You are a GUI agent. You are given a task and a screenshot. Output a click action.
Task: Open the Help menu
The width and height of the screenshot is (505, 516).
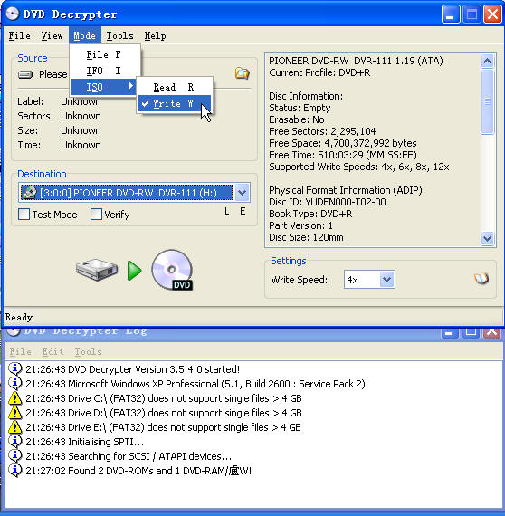(x=155, y=35)
